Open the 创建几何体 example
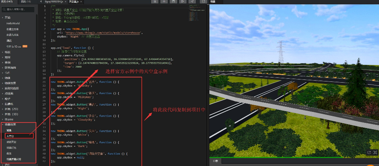This screenshot has width=379, height=166. coord(13,35)
